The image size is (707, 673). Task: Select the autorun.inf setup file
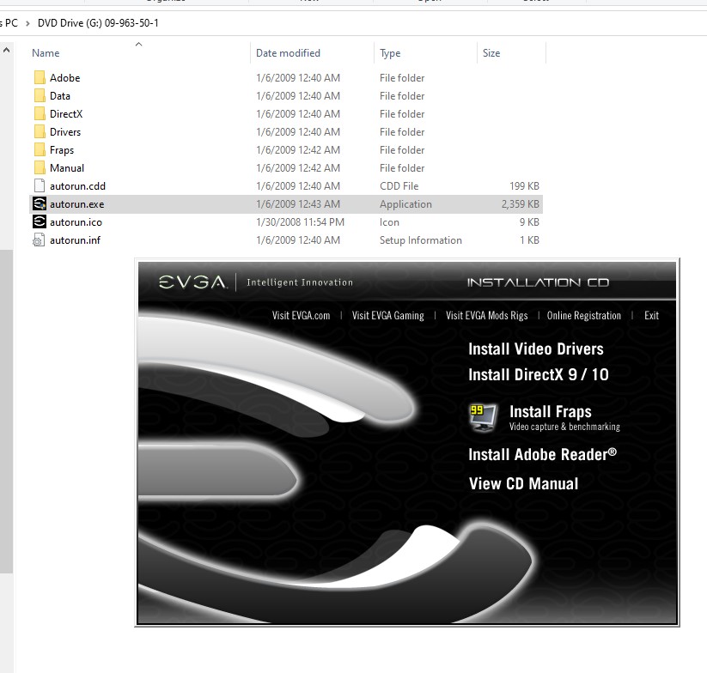74,239
